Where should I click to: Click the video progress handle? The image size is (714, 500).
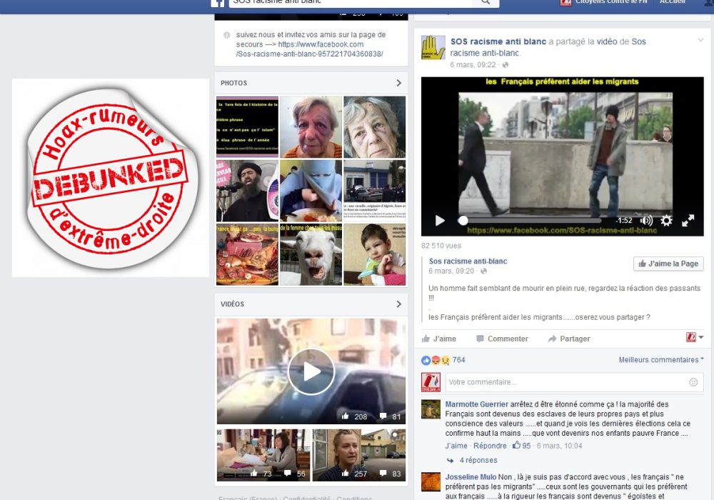click(x=463, y=221)
